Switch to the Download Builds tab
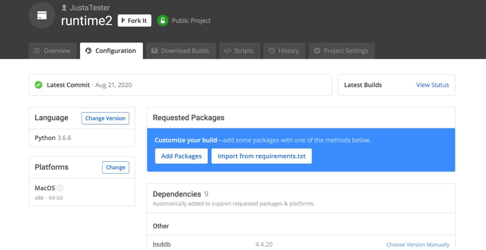Image resolution: width=486 pixels, height=250 pixels. point(180,51)
